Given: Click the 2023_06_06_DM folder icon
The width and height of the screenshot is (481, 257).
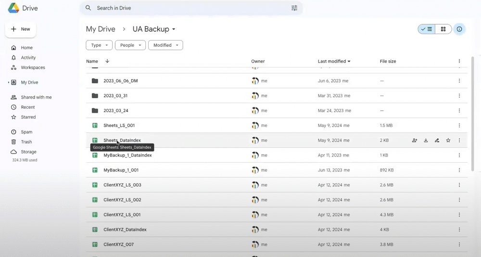Looking at the screenshot, I should [95, 81].
